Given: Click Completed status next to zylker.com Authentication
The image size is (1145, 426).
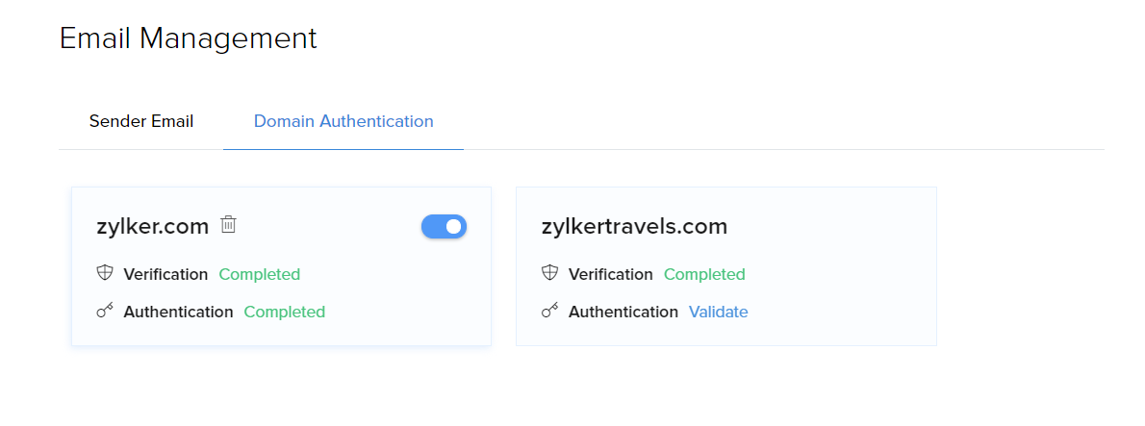Looking at the screenshot, I should (x=284, y=313).
